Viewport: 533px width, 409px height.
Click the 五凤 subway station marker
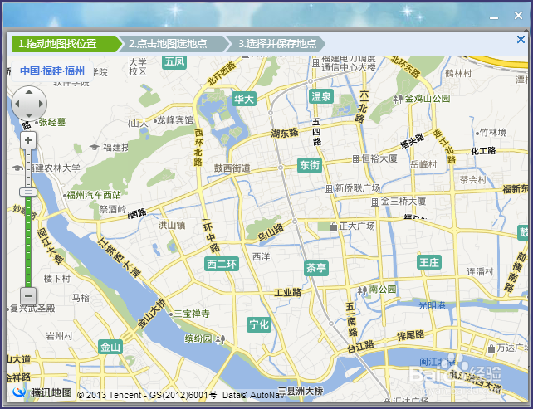point(174,62)
